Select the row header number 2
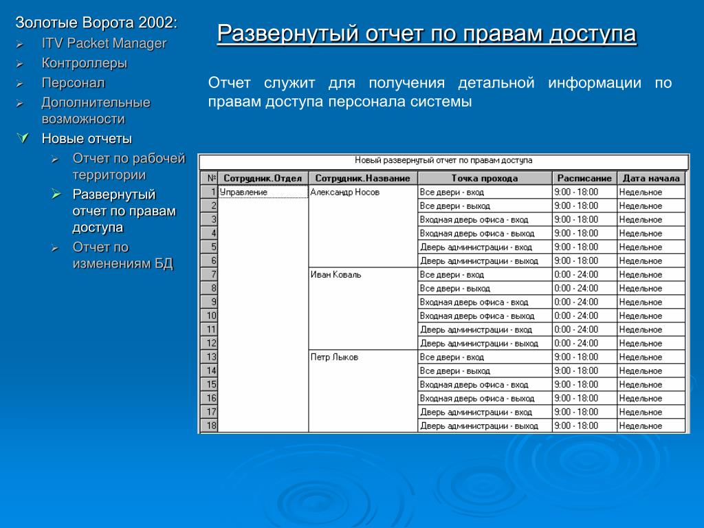 [209, 206]
